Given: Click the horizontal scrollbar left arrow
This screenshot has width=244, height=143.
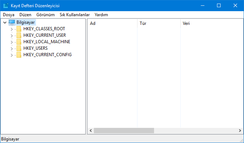Looking at the screenshot, I should point(91,130).
